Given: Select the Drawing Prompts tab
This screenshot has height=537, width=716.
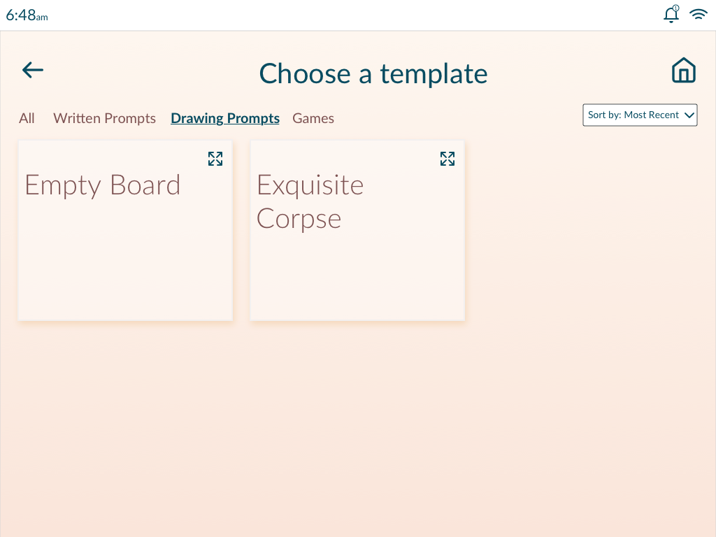Looking at the screenshot, I should [x=225, y=118].
